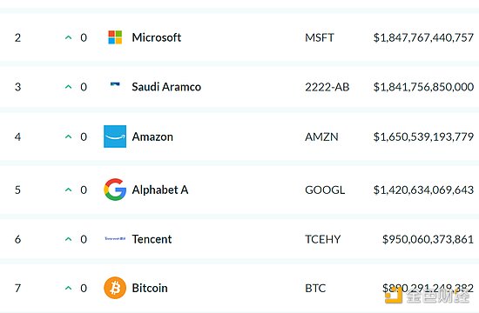Click Tencent market cap value $950,060,373,861
Image resolution: width=479 pixels, height=313 pixels.
[428, 239]
